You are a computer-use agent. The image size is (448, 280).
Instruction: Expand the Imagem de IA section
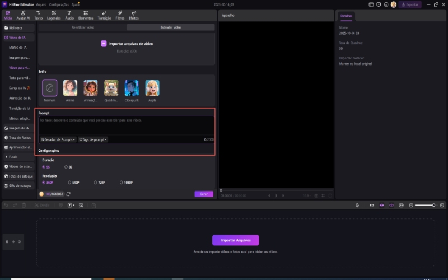19,128
